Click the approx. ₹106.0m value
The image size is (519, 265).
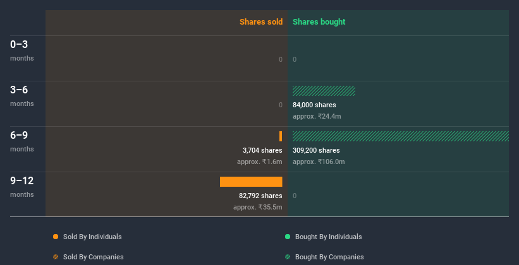(x=319, y=162)
